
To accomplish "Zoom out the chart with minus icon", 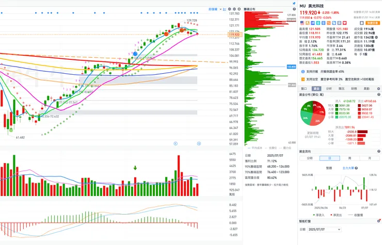I will pyautogui.click(x=234, y=9).
